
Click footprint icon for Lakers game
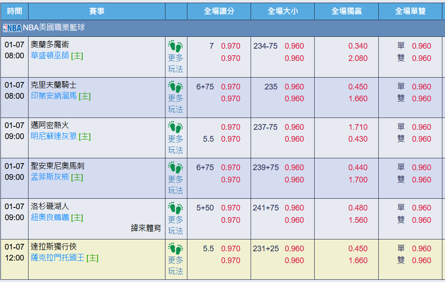click(x=176, y=208)
